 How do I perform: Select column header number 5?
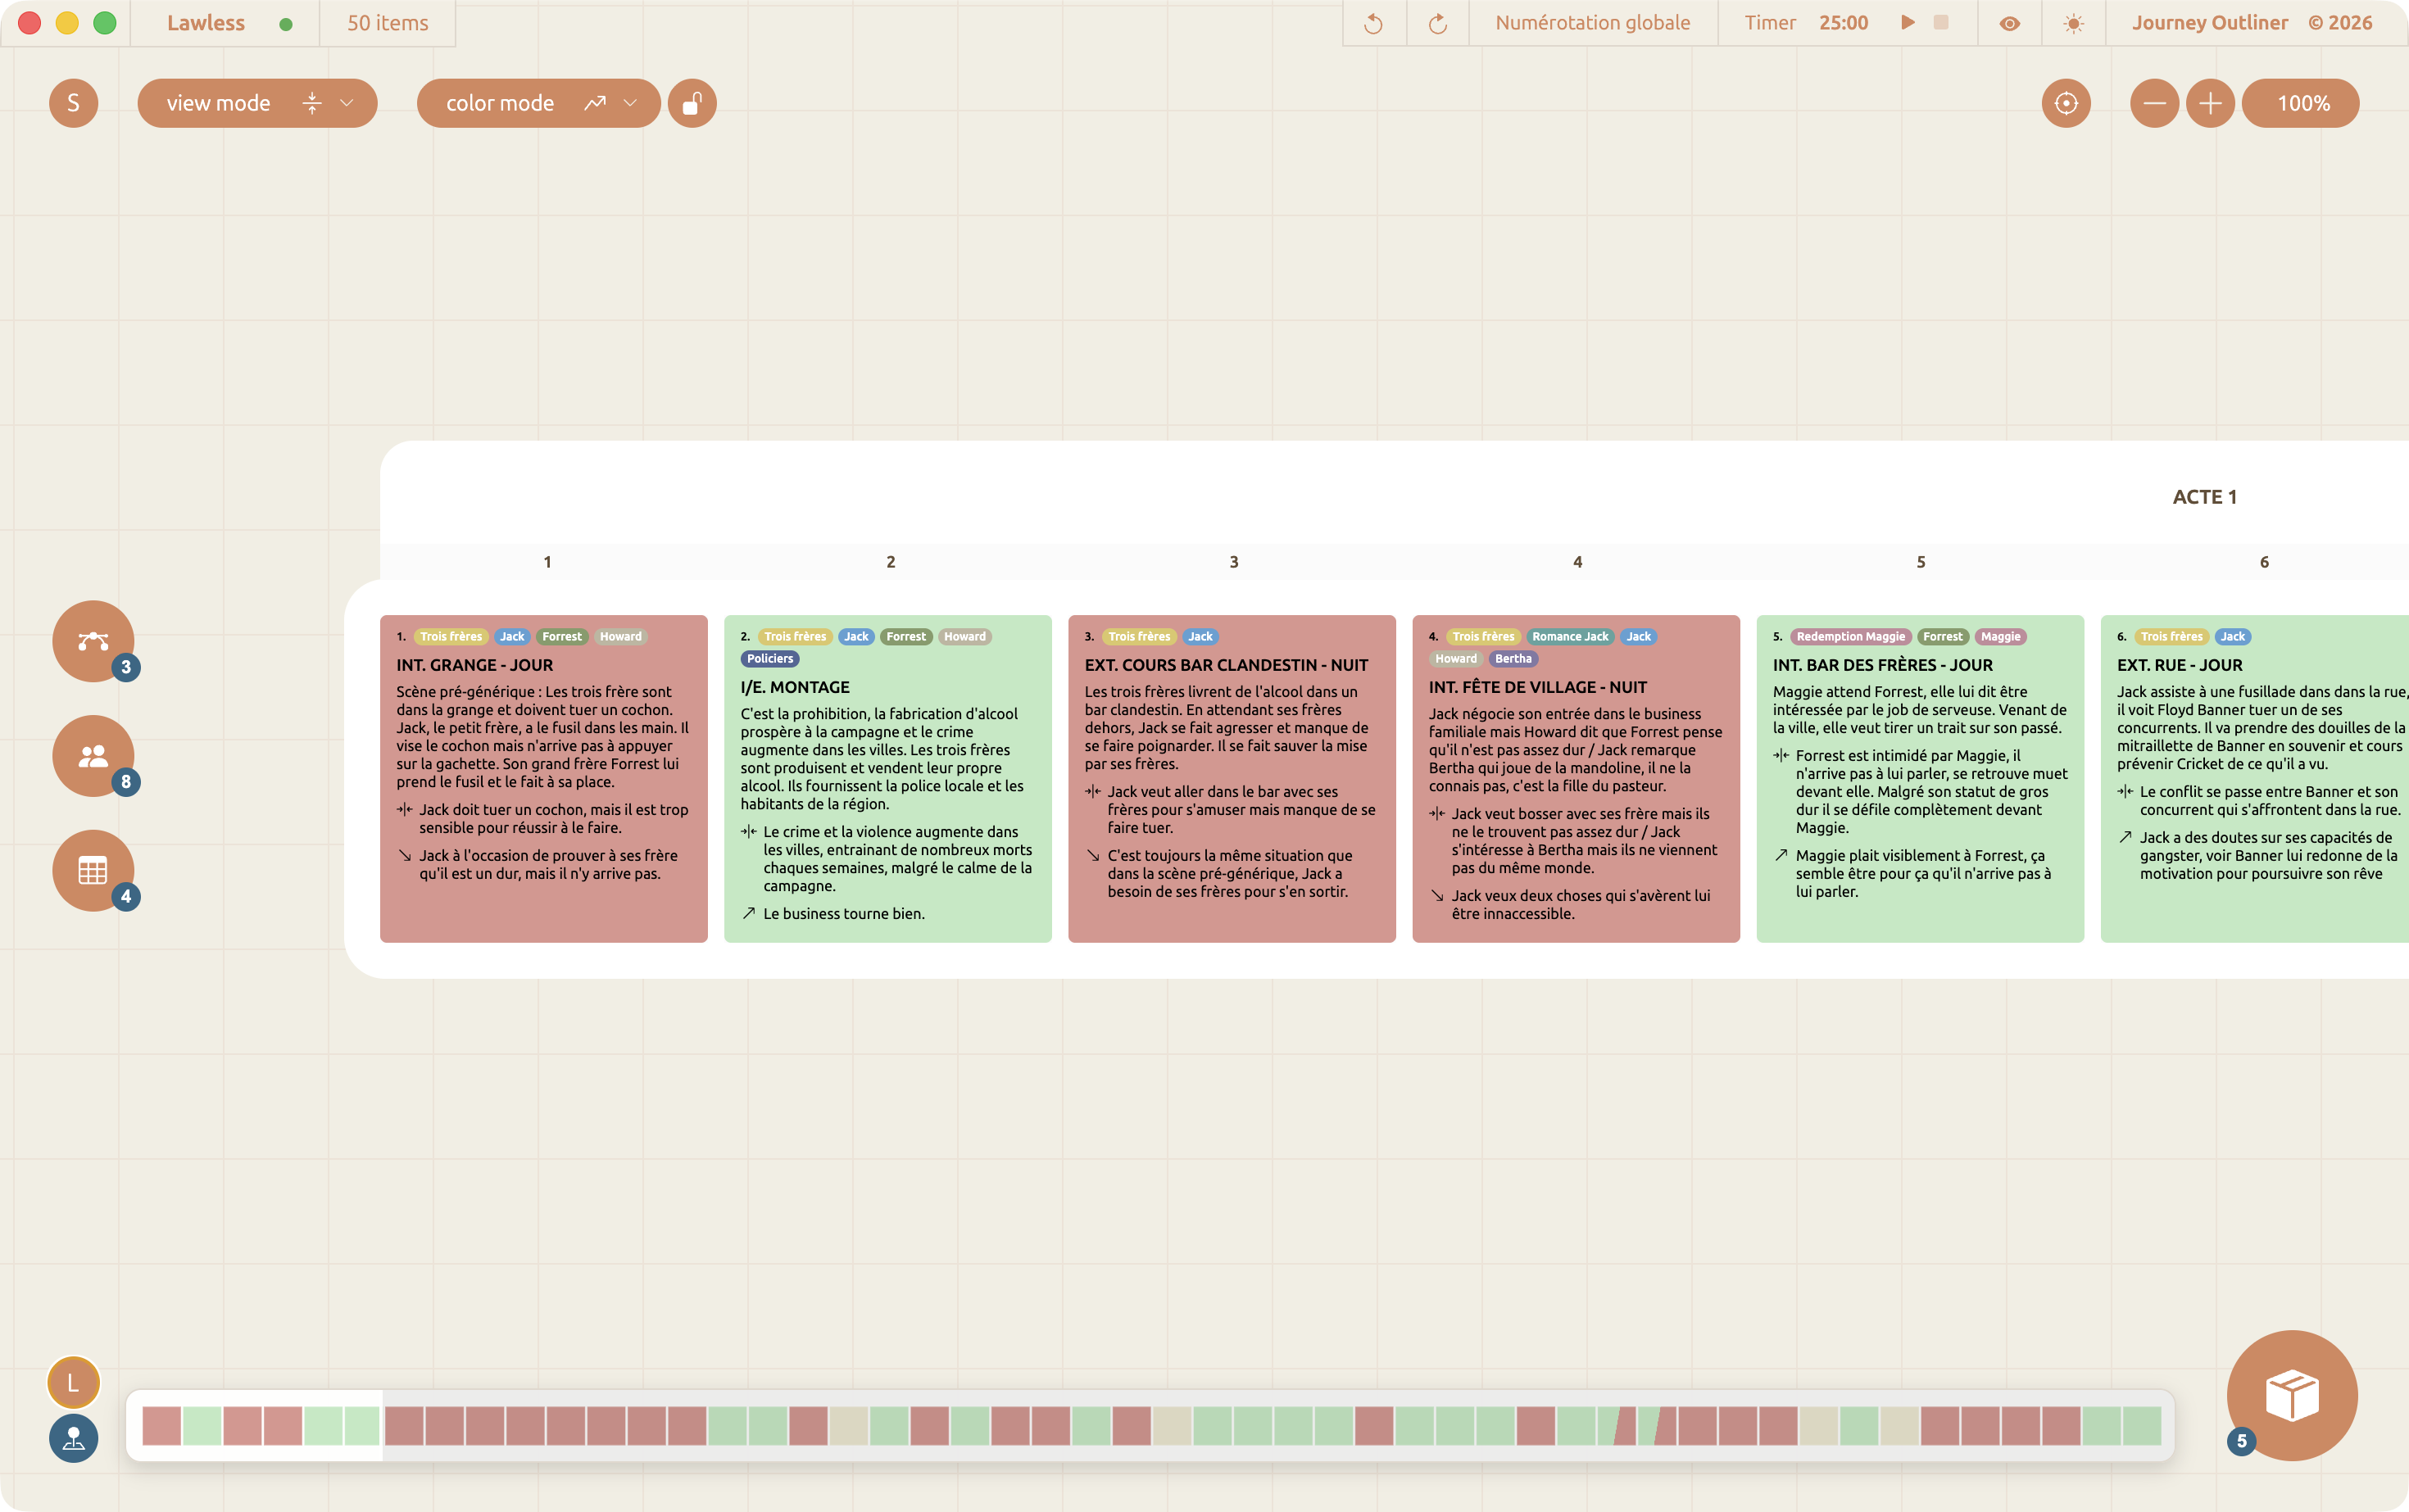[x=1921, y=562]
